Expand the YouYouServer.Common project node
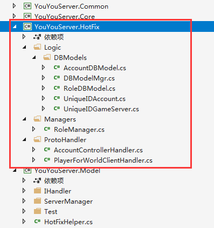 pyautogui.click(x=14, y=6)
